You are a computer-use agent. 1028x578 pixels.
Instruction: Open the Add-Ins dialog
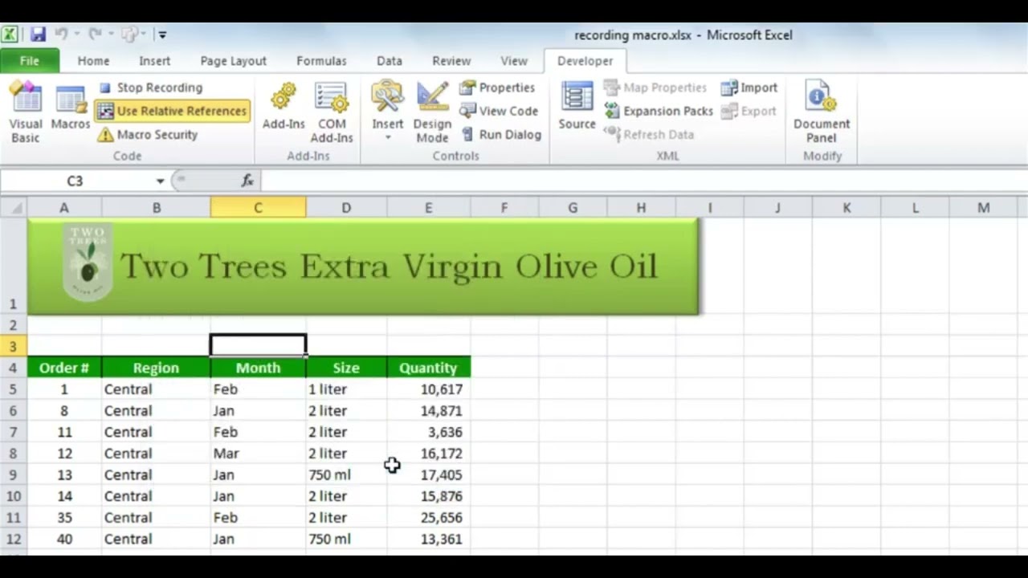284,105
